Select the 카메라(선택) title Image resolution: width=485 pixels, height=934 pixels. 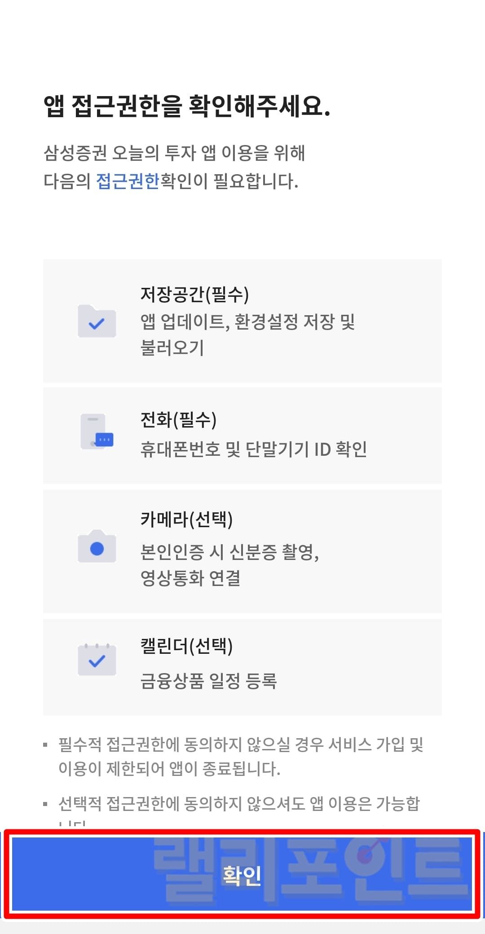pyautogui.click(x=186, y=519)
